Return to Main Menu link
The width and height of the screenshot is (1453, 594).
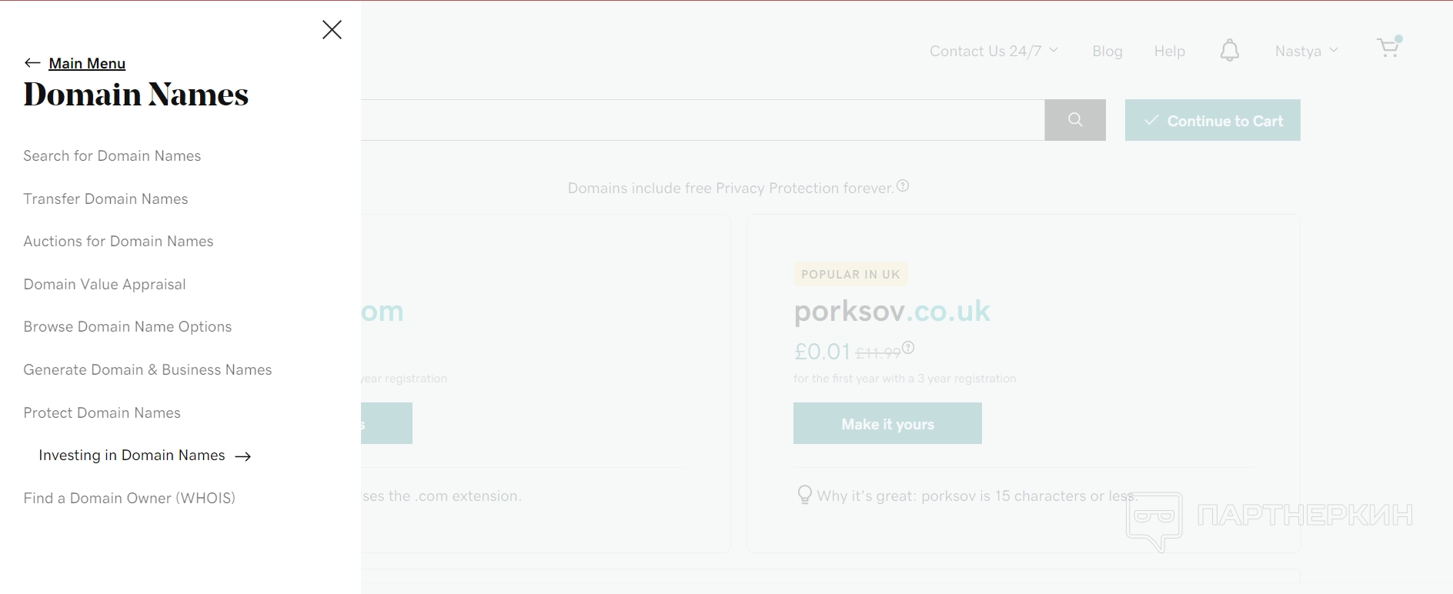coord(87,64)
